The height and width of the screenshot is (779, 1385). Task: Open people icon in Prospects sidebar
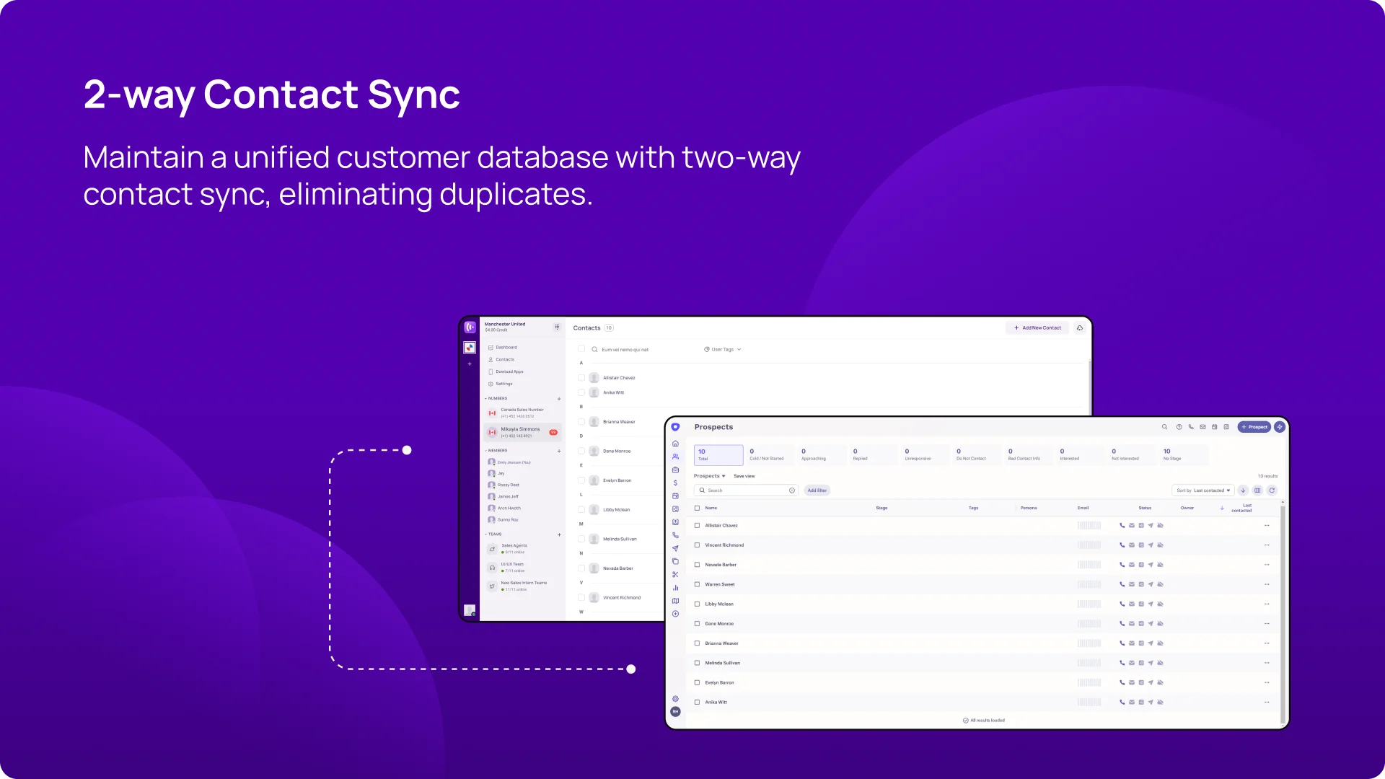click(x=675, y=457)
